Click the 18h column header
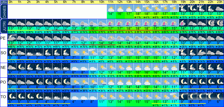 [x=174, y=2]
